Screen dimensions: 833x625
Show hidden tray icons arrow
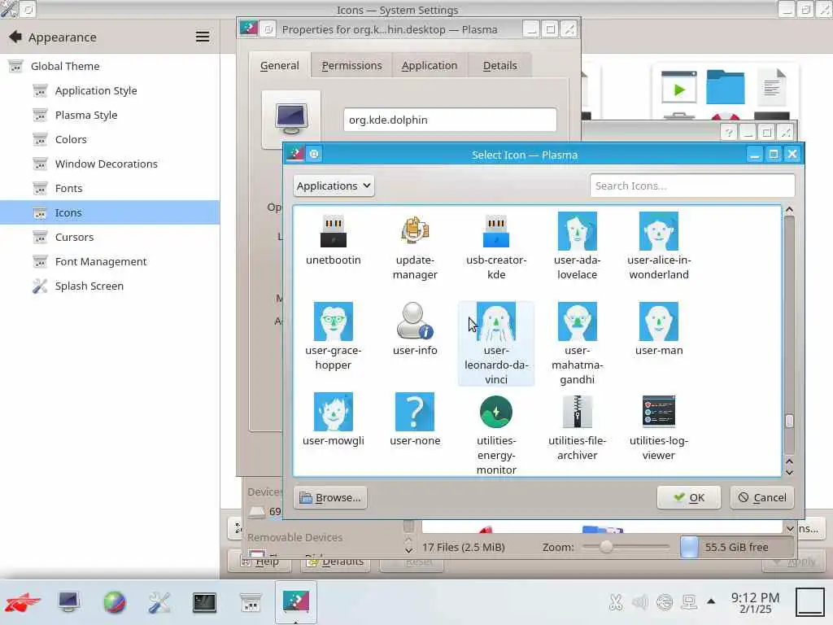pos(711,601)
